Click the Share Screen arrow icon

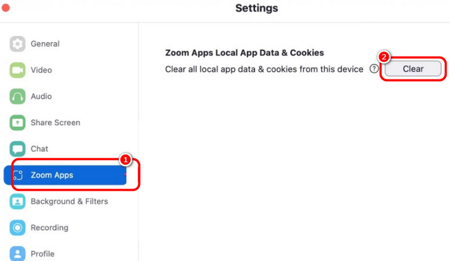click(18, 122)
